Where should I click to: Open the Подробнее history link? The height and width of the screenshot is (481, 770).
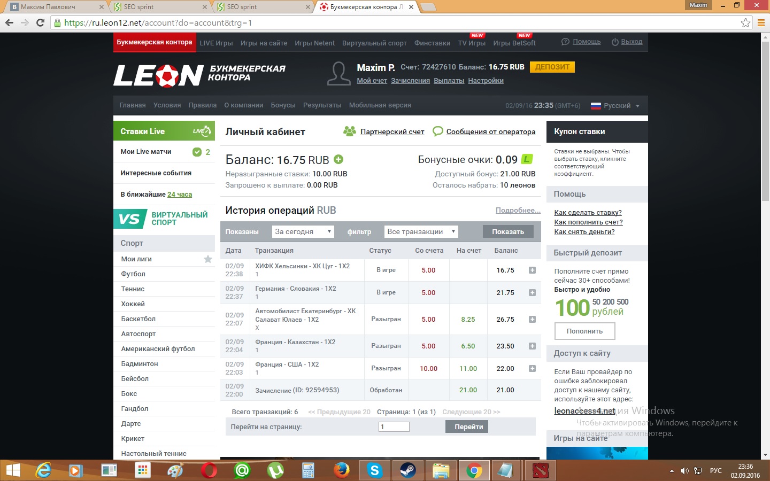pyautogui.click(x=518, y=210)
